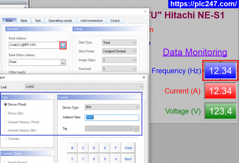Screen dimensions: 239x163
Task: Click the keypad Back button
Action: coord(128,158)
